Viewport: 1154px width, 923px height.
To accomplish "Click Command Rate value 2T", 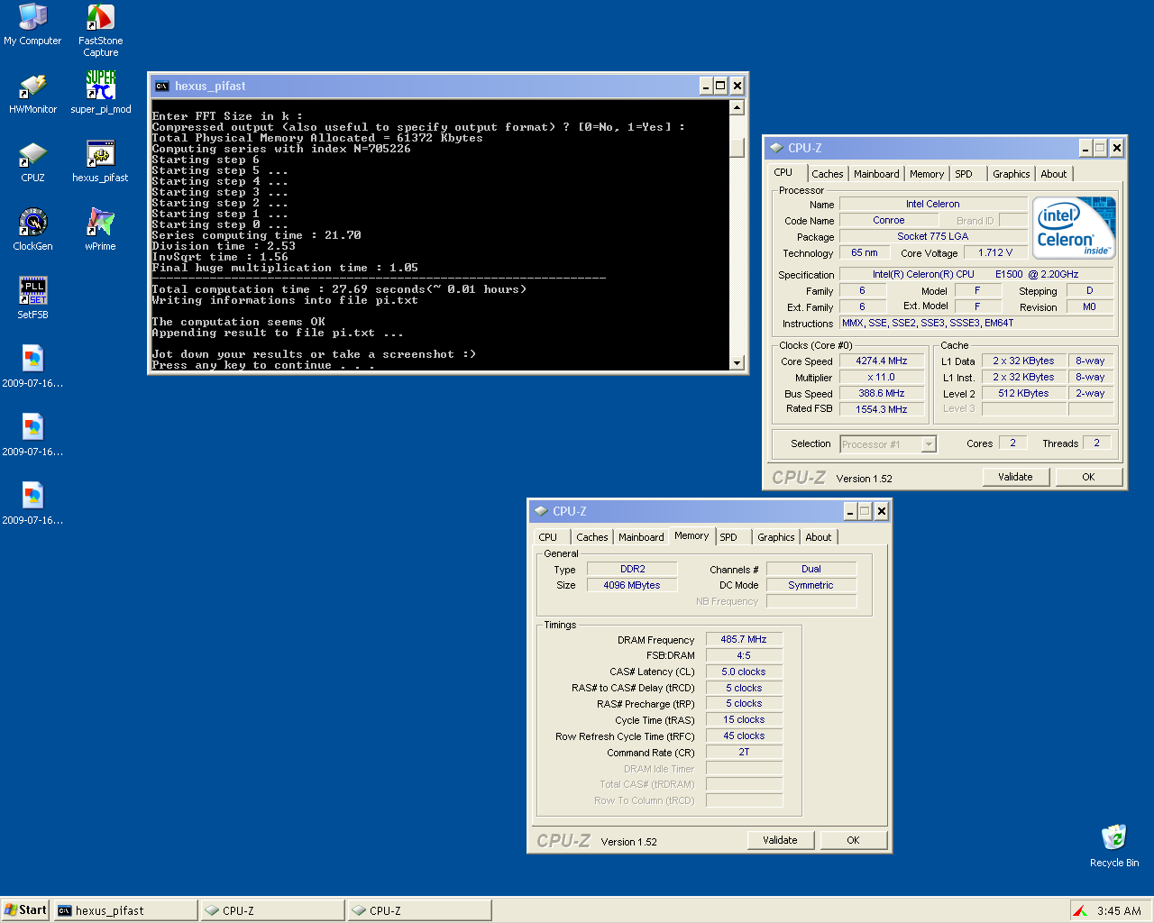I will point(744,752).
